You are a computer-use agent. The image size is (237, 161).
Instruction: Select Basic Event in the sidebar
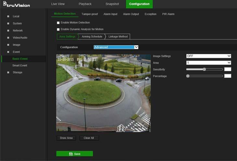click(x=20, y=59)
